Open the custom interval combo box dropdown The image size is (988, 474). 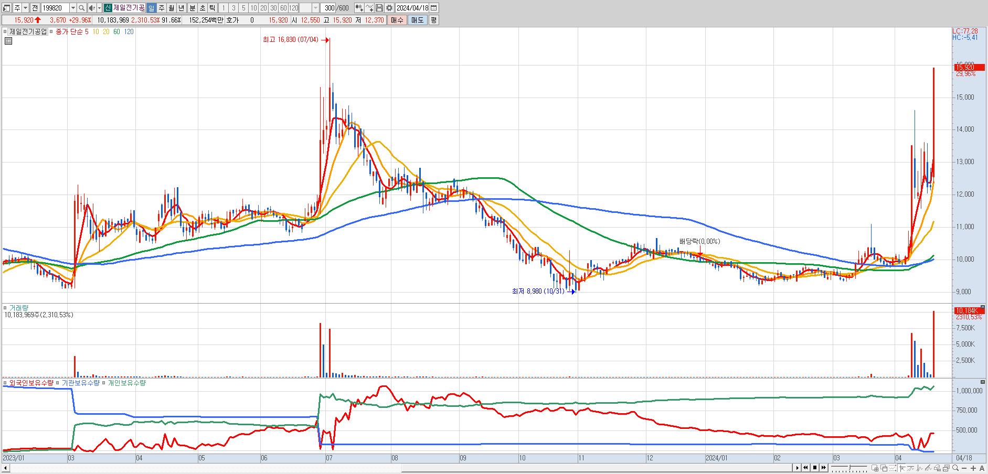[315, 8]
